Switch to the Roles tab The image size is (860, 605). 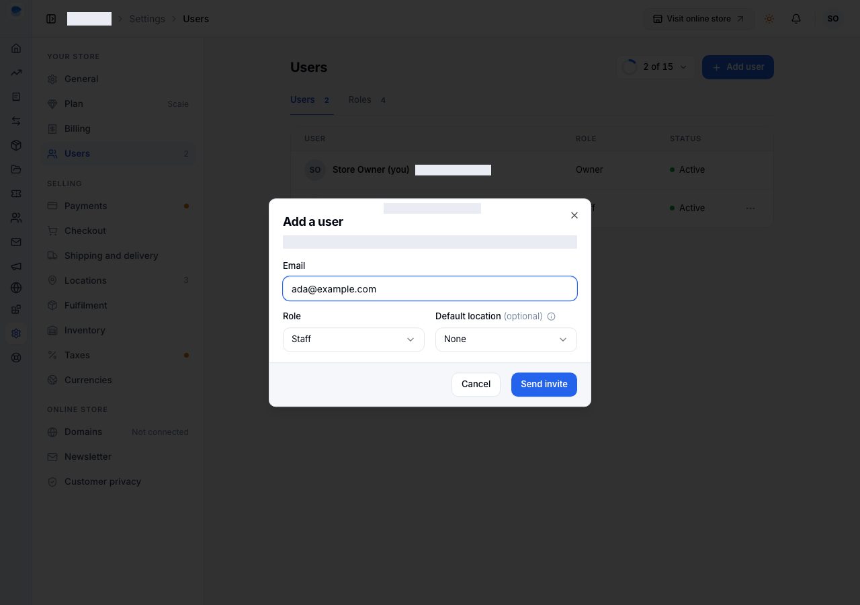click(367, 100)
